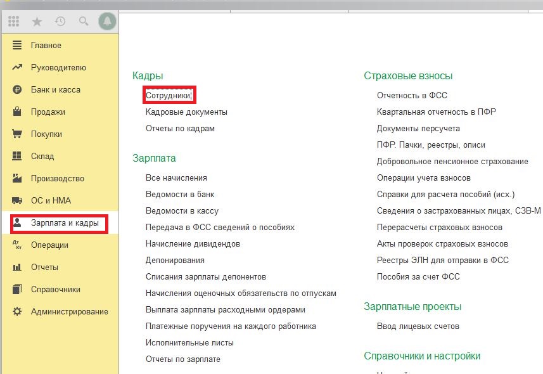Open Начисление дивидендов
543x374 pixels.
[x=193, y=244]
